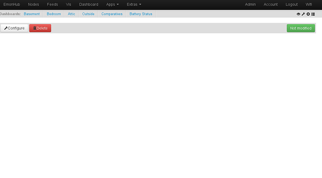Screen dimensions: 322x178
Task: Click the wrench edit dashboard icon
Action: pyautogui.click(x=303, y=14)
